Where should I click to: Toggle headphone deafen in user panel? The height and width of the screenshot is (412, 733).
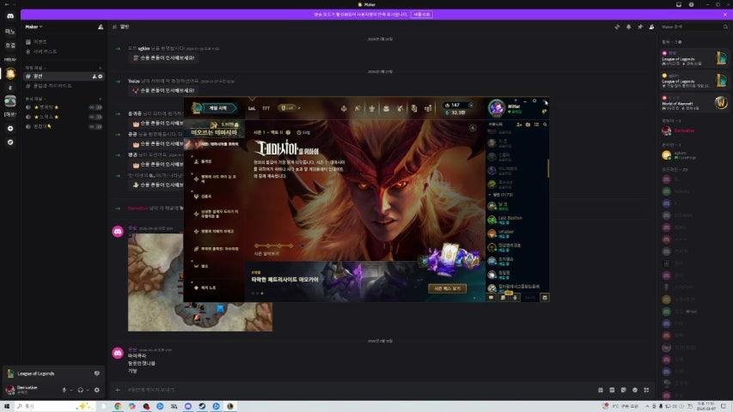80,390
